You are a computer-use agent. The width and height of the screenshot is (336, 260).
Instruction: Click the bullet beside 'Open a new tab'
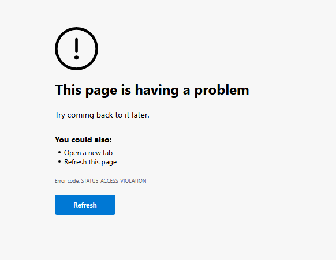[59, 152]
